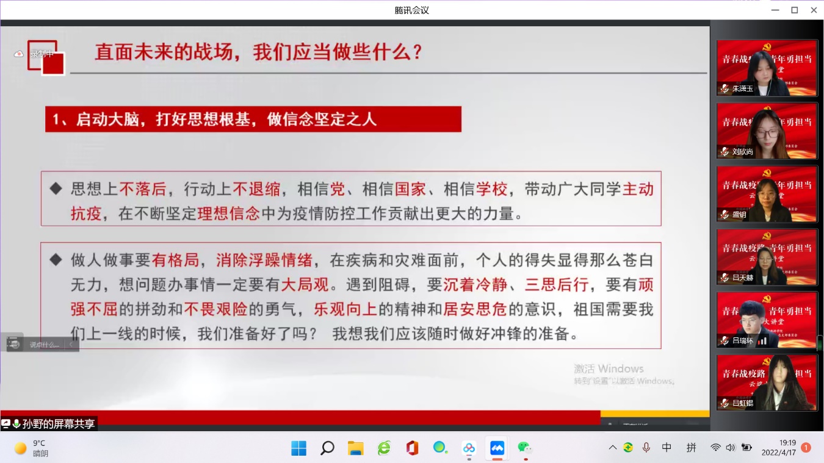Click the Windows Start button

[298, 448]
